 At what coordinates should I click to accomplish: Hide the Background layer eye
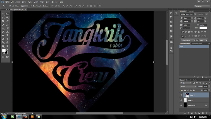click(x=181, y=105)
